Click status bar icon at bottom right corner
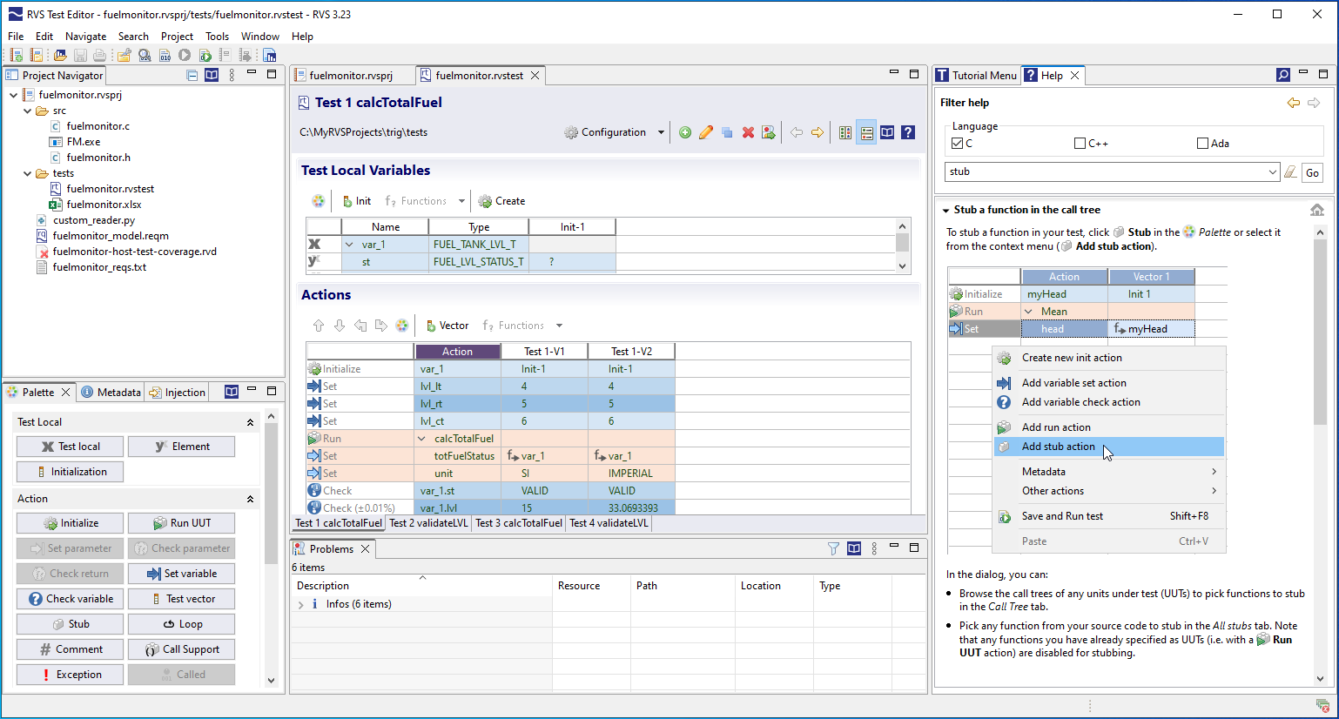This screenshot has width=1339, height=719. point(1322,706)
